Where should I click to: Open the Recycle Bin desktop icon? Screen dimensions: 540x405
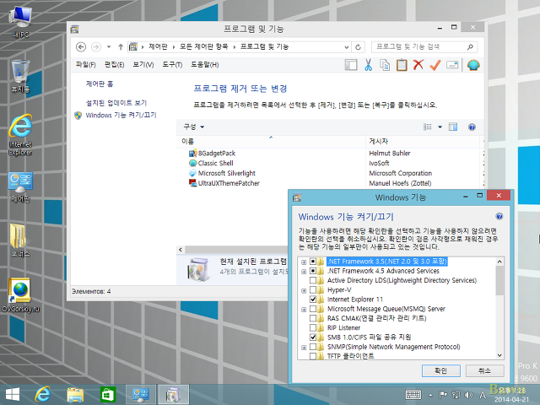(x=20, y=76)
